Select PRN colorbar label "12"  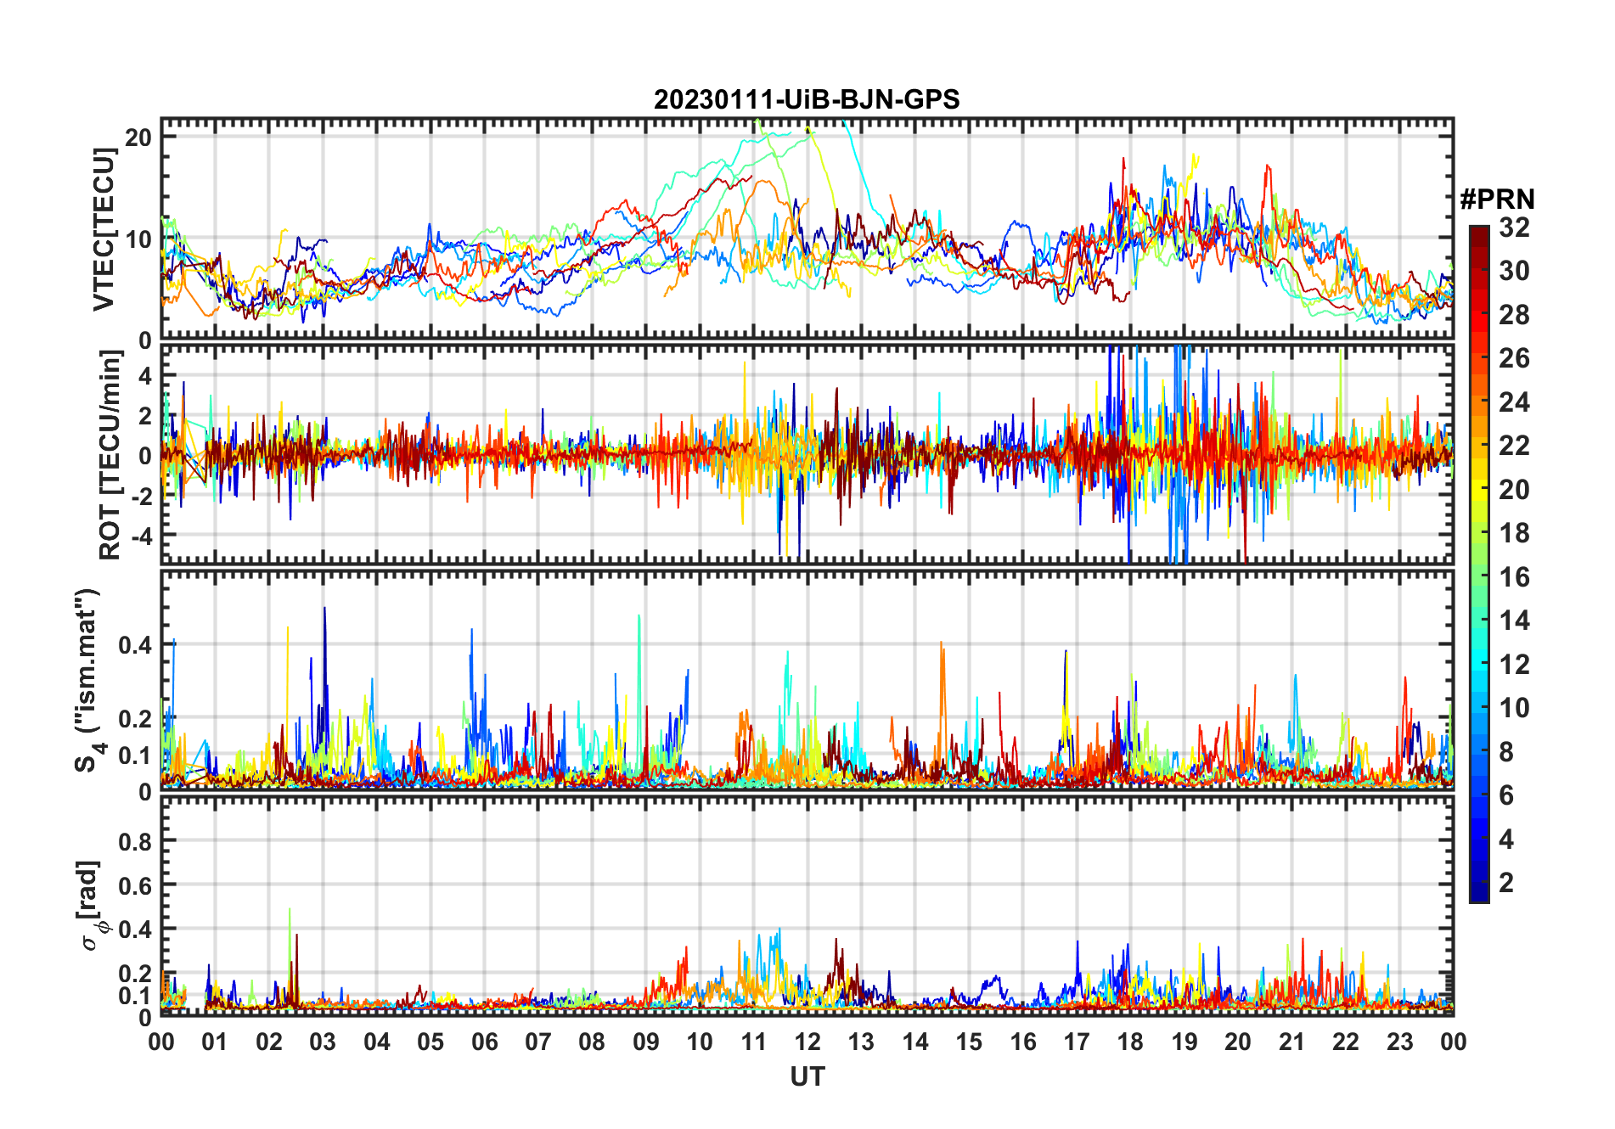point(1514,665)
